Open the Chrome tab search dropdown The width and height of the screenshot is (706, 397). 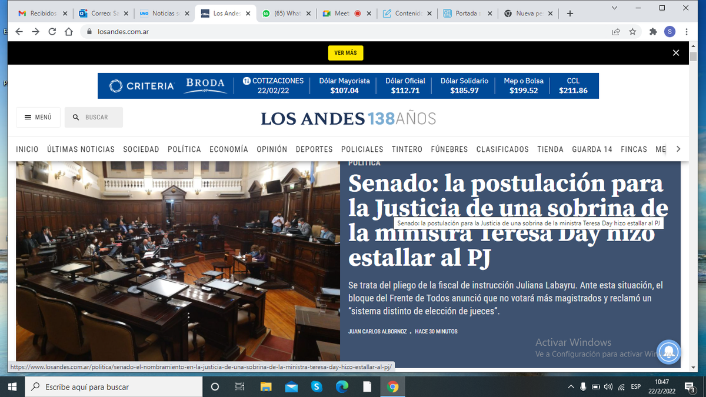coord(614,8)
